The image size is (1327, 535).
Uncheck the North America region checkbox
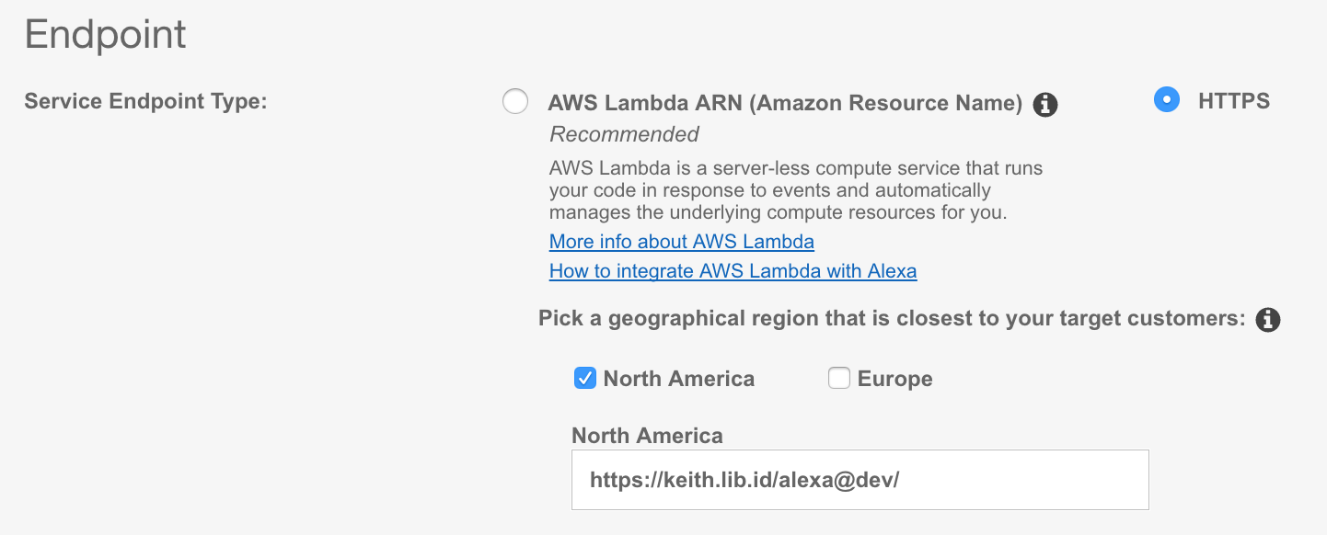coord(585,378)
